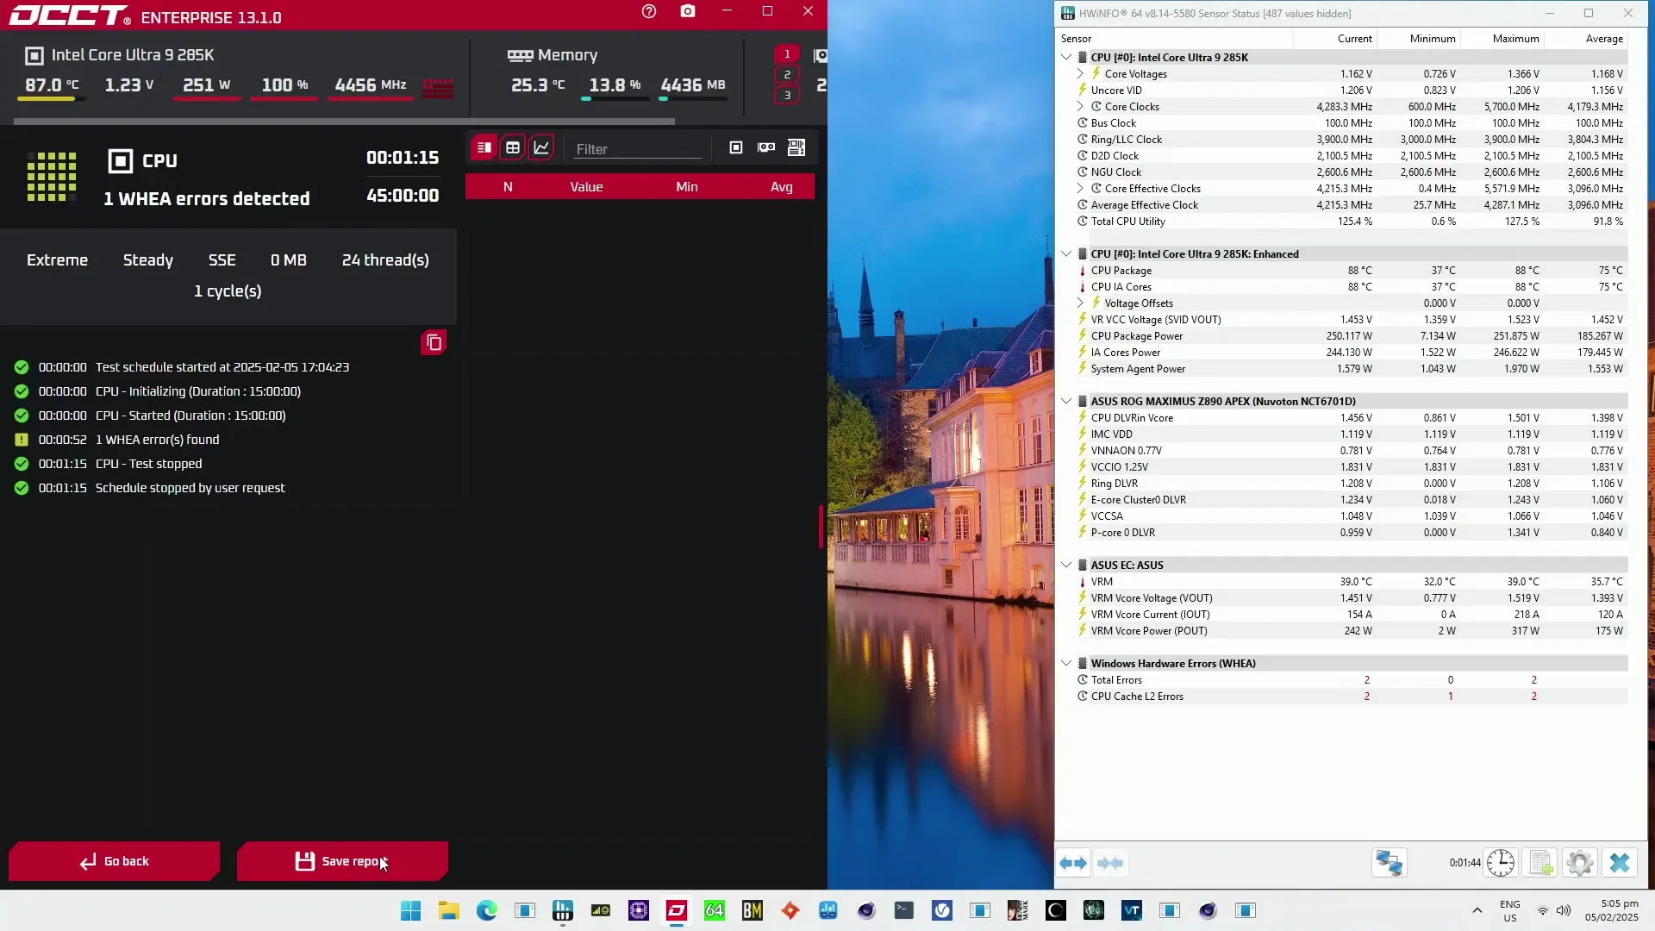
Task: Open the terminal icon on the taskbar
Action: (904, 910)
